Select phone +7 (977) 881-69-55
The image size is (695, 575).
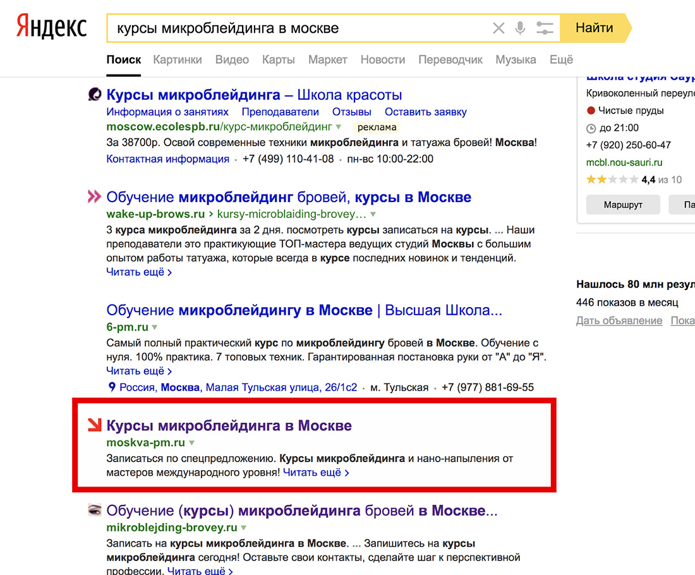tap(488, 387)
